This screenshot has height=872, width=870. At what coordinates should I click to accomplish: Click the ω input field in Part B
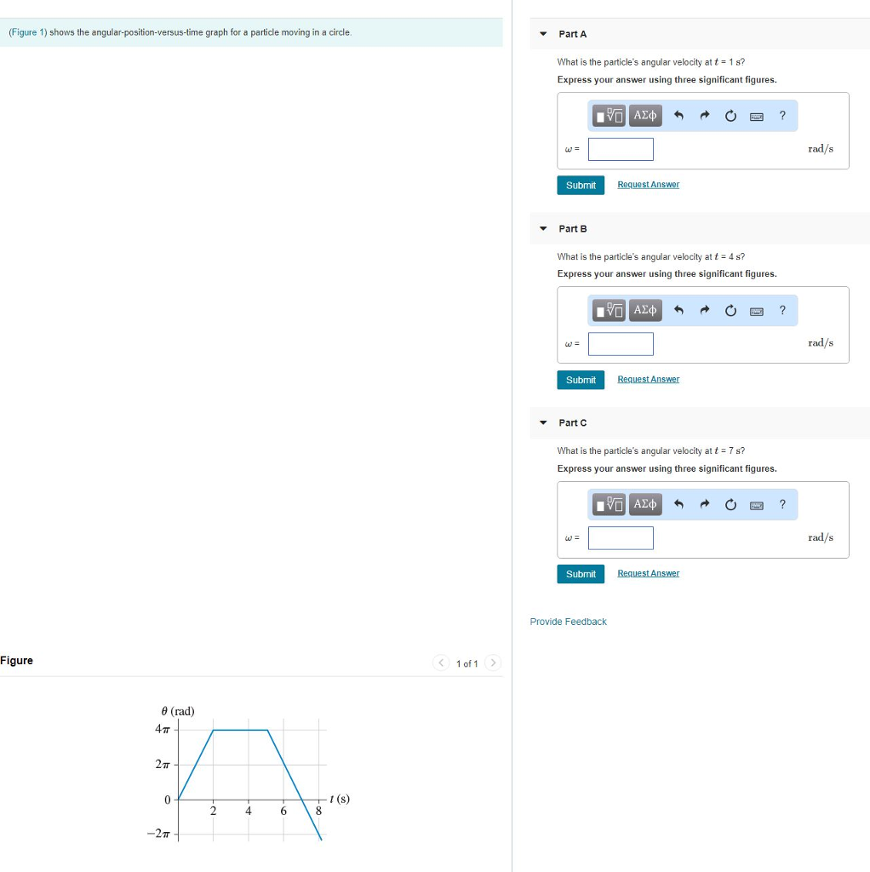[621, 343]
